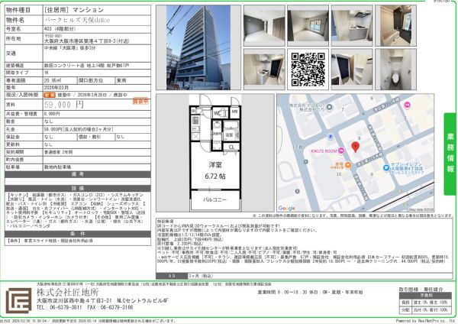
Task: Click the property name パークヒルズ天保山
Action: pos(77,20)
